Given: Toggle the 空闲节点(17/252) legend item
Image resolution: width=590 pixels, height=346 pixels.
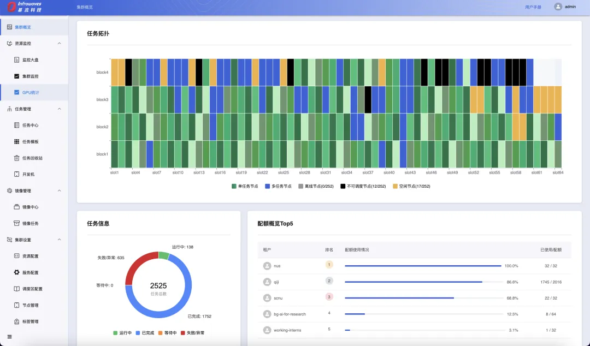Looking at the screenshot, I should pos(411,186).
